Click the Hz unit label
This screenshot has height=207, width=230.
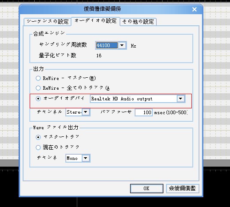pyautogui.click(x=133, y=46)
